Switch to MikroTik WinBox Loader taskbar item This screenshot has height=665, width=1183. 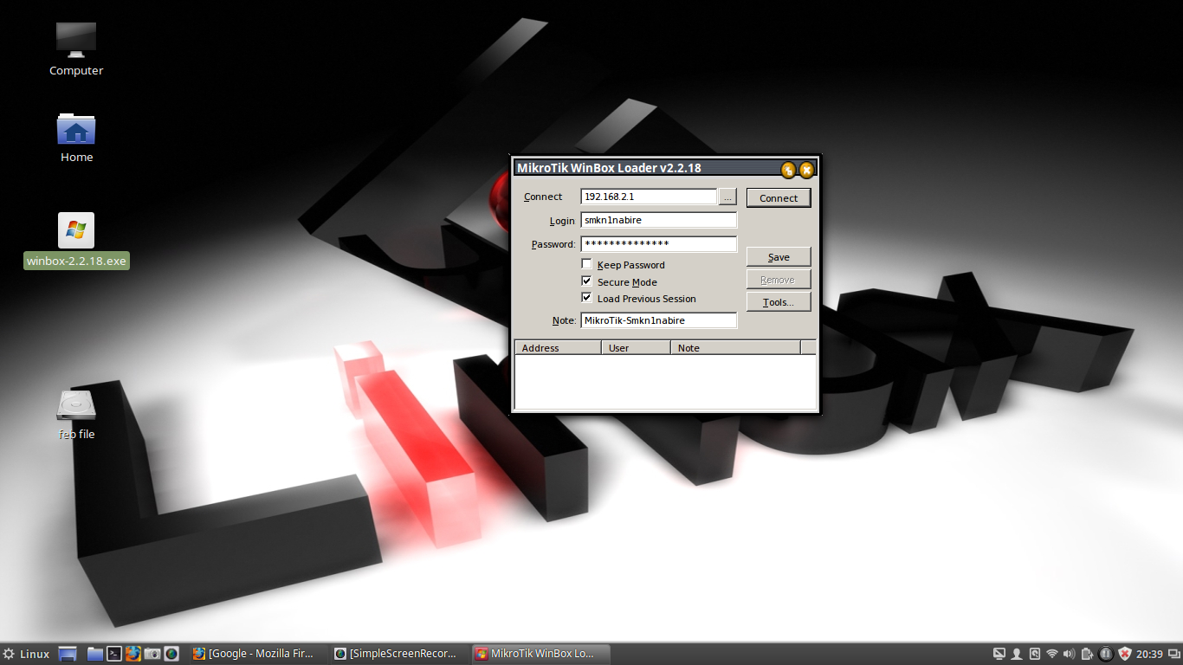541,654
